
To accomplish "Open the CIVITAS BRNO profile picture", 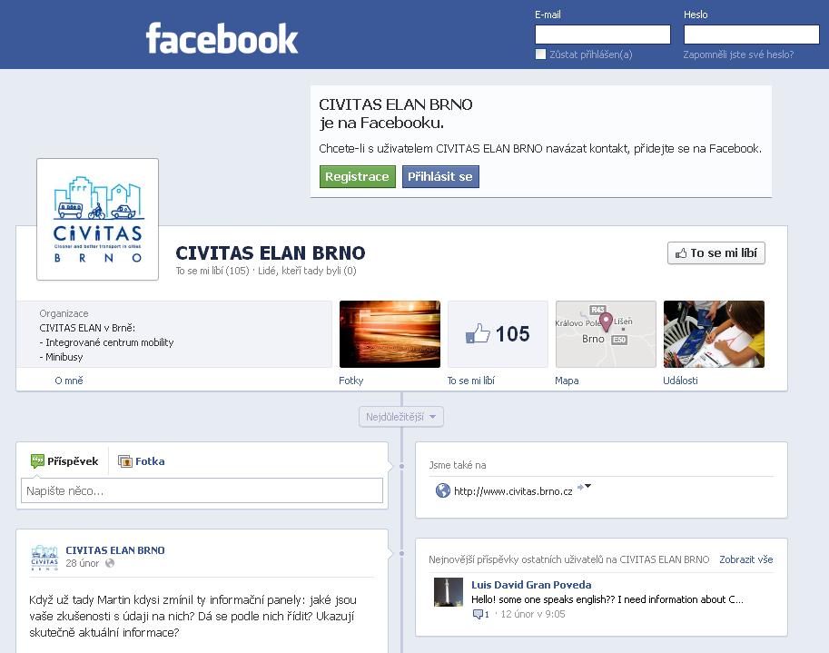I will coord(98,220).
